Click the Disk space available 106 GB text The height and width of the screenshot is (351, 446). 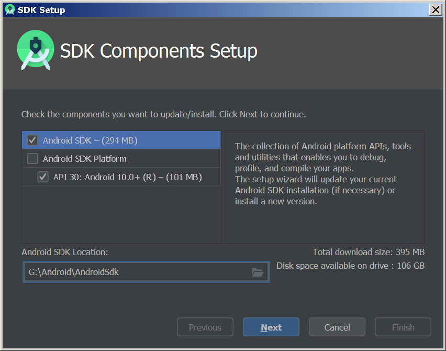tap(350, 266)
